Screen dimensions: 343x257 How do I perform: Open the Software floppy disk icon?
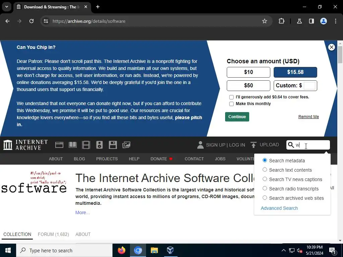pyautogui.click(x=113, y=145)
